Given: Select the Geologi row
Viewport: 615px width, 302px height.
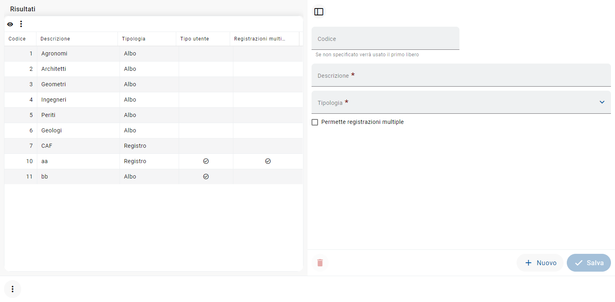Looking at the screenshot, I should point(154,130).
